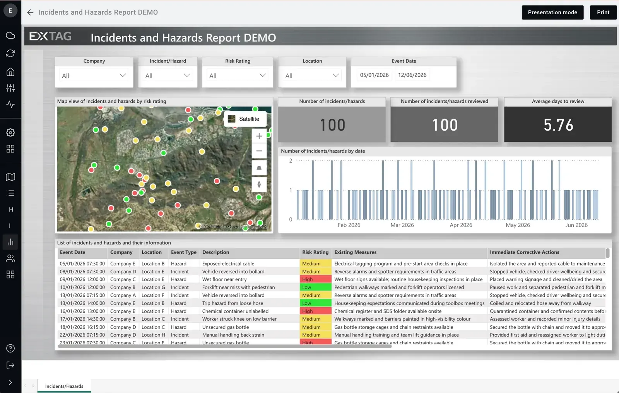Open the help question mark icon
619x393 pixels.
tap(10, 348)
